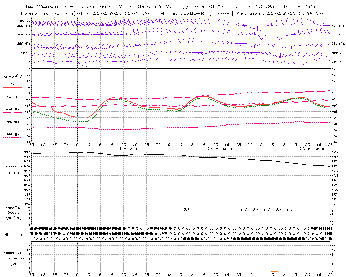Click the (км) unit under Конвективн. облачность
Screen dimensions: 346x277
(14, 263)
